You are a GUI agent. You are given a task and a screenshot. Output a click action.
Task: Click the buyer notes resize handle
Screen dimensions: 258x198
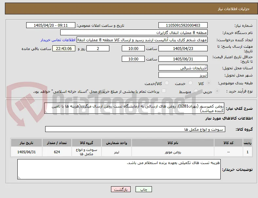(x=19, y=178)
